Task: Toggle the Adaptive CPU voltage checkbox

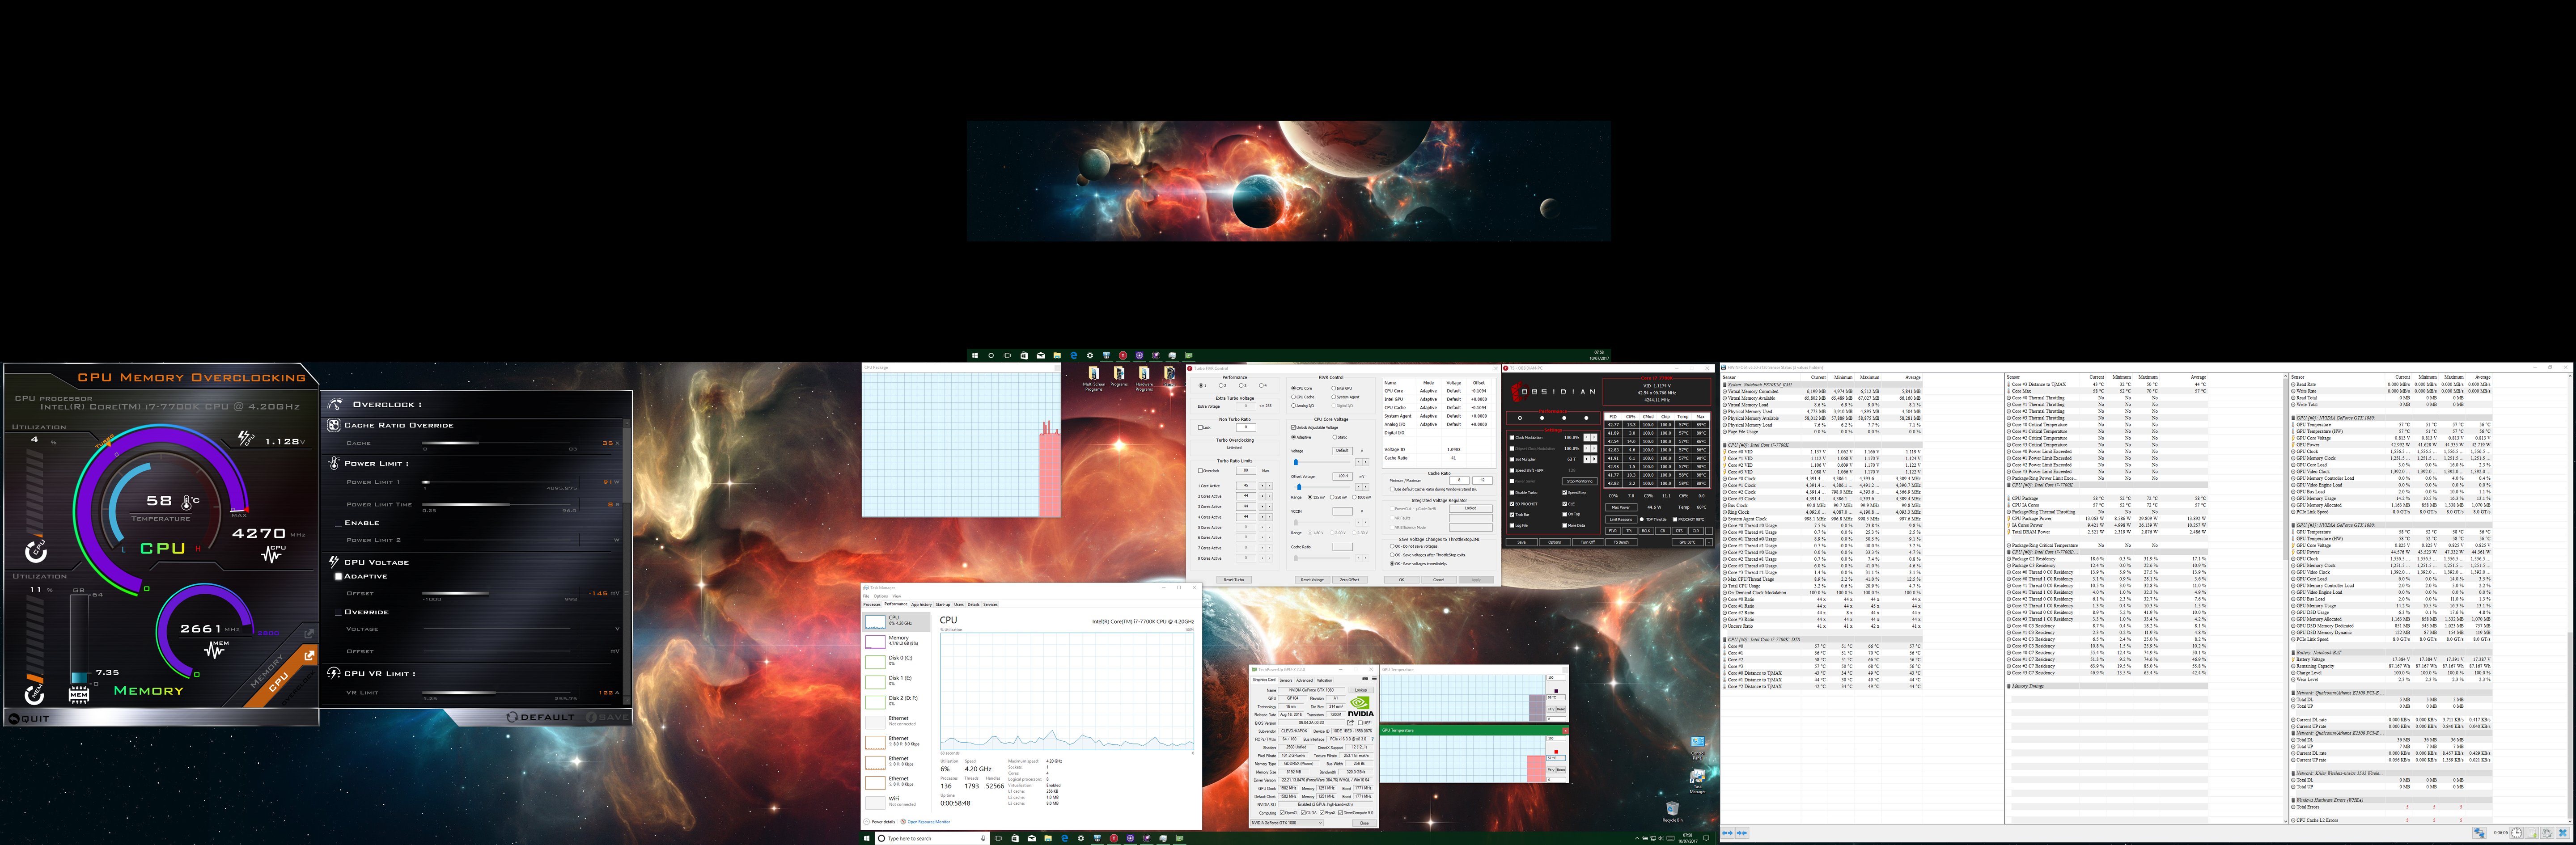Action: tap(338, 577)
